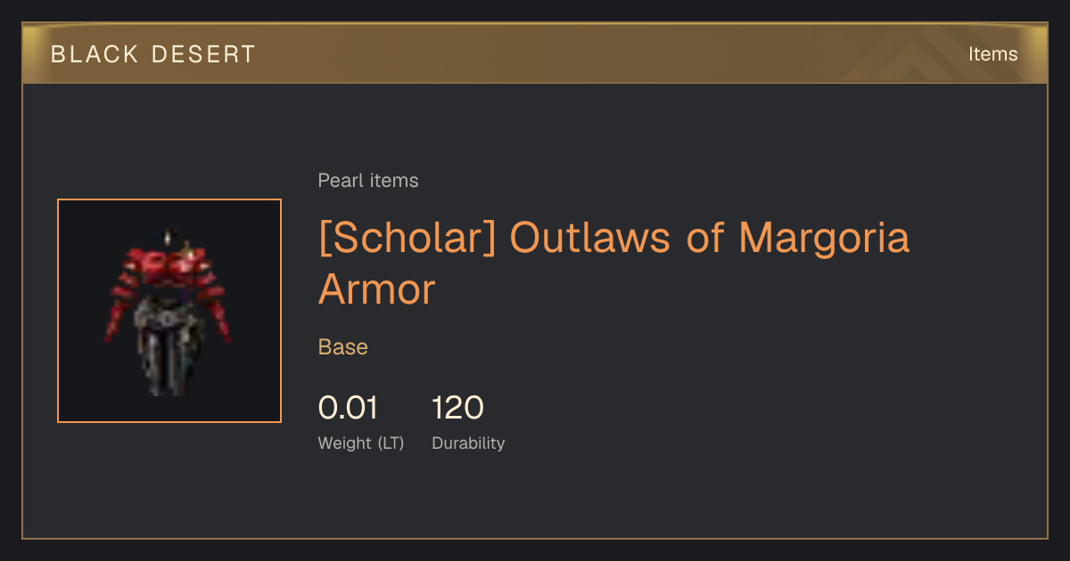This screenshot has height=561, width=1070.
Task: Select the Weight (LT) label
Action: (361, 443)
